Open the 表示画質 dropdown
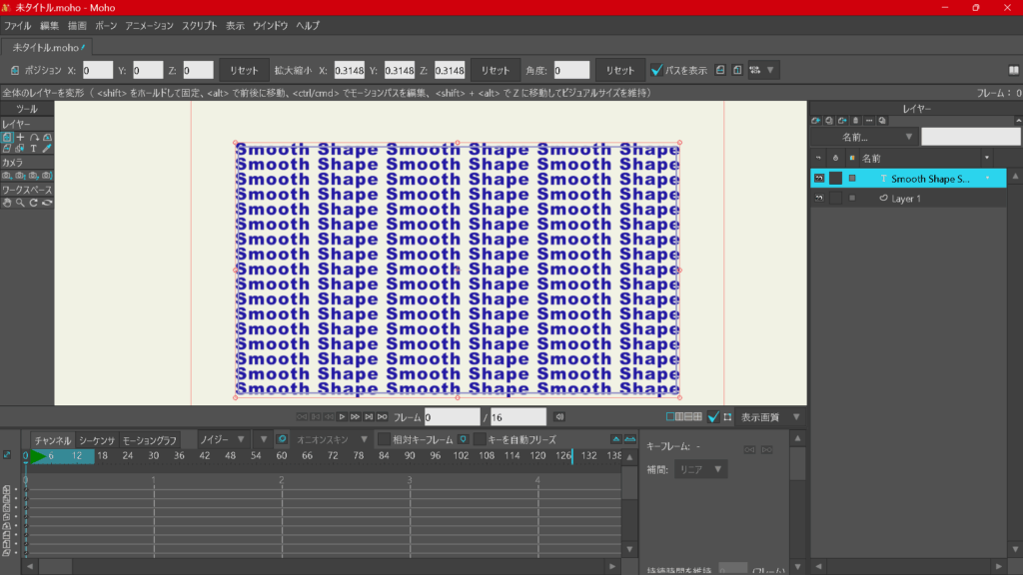The height and width of the screenshot is (575, 1023). (x=769, y=417)
